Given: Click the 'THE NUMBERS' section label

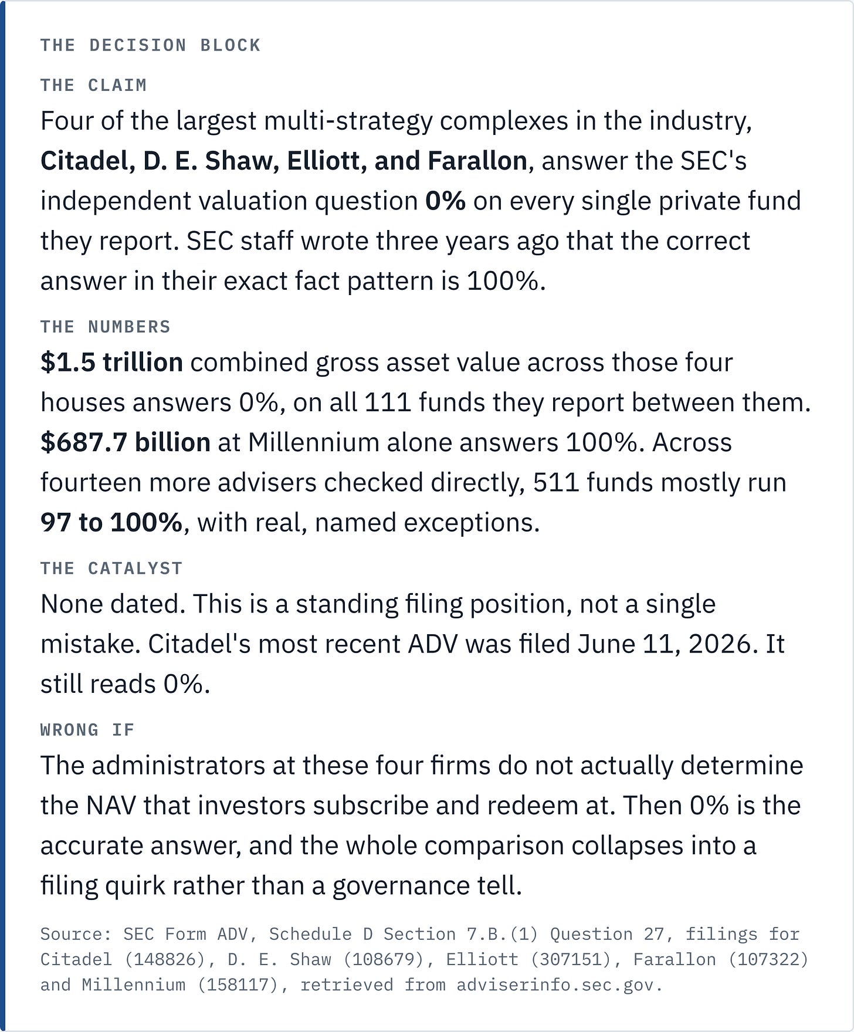Looking at the screenshot, I should pyautogui.click(x=106, y=327).
